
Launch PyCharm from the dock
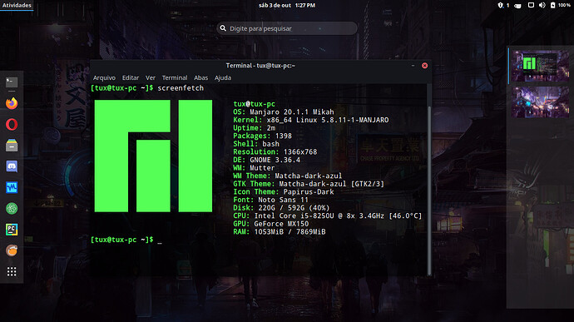pyautogui.click(x=12, y=230)
